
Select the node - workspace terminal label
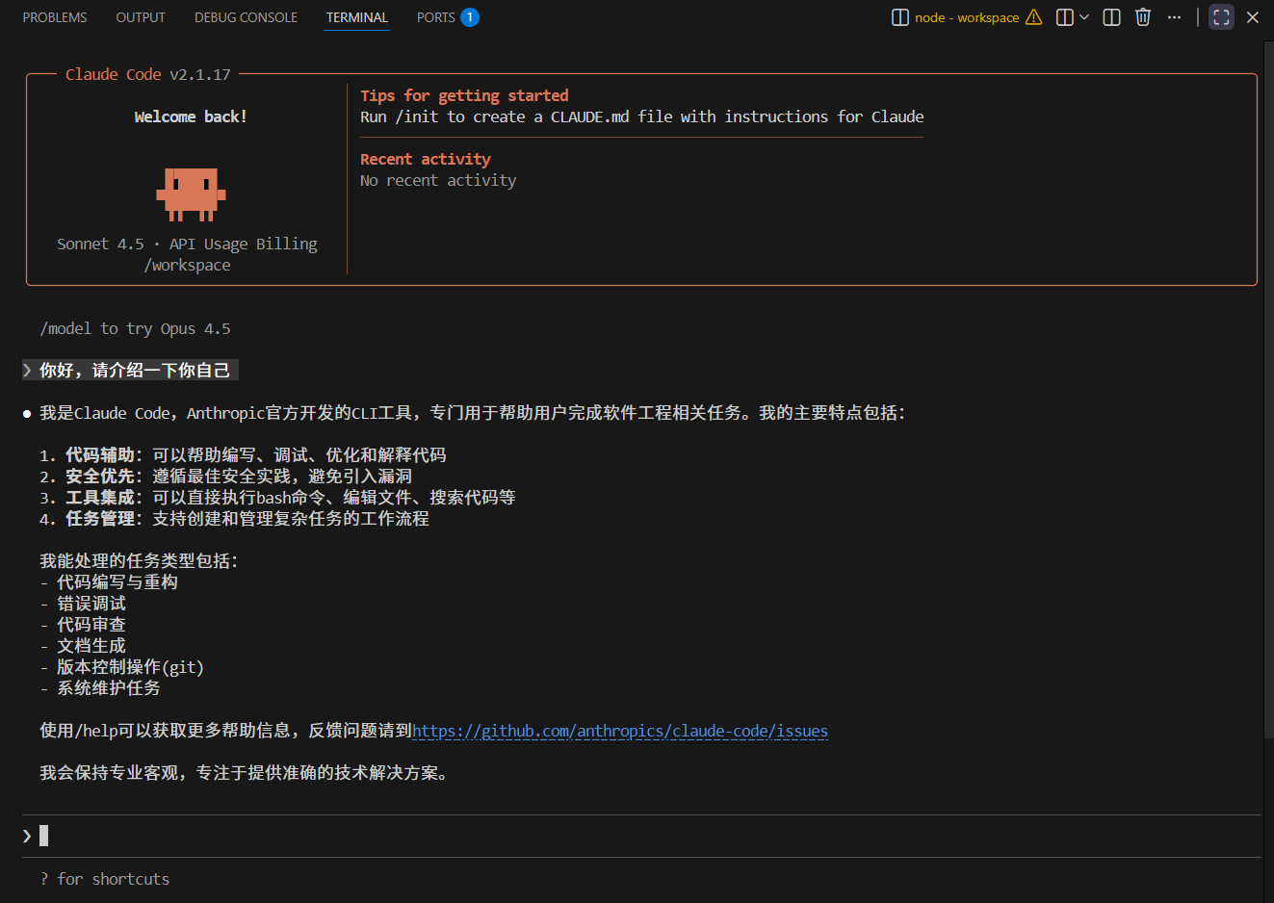(967, 17)
